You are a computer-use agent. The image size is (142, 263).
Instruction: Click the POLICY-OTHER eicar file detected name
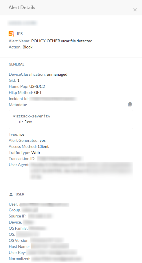click(x=62, y=41)
